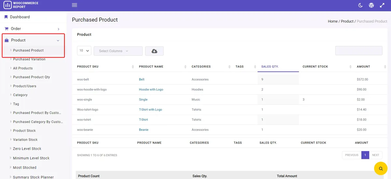The width and height of the screenshot is (391, 179).
Task: Toggle the hamburger menu icon
Action: click(x=75, y=5)
